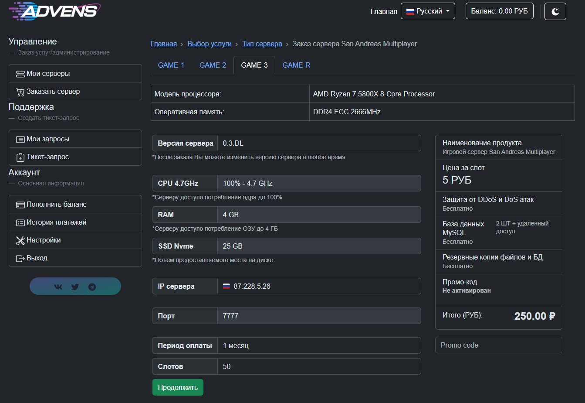Click the Выход logout icon
The width and height of the screenshot is (585, 403).
(20, 258)
